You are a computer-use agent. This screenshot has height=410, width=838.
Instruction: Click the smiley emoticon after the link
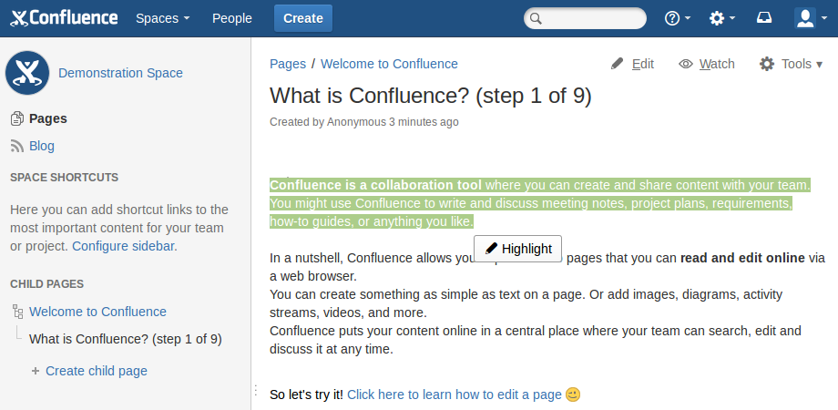[573, 395]
